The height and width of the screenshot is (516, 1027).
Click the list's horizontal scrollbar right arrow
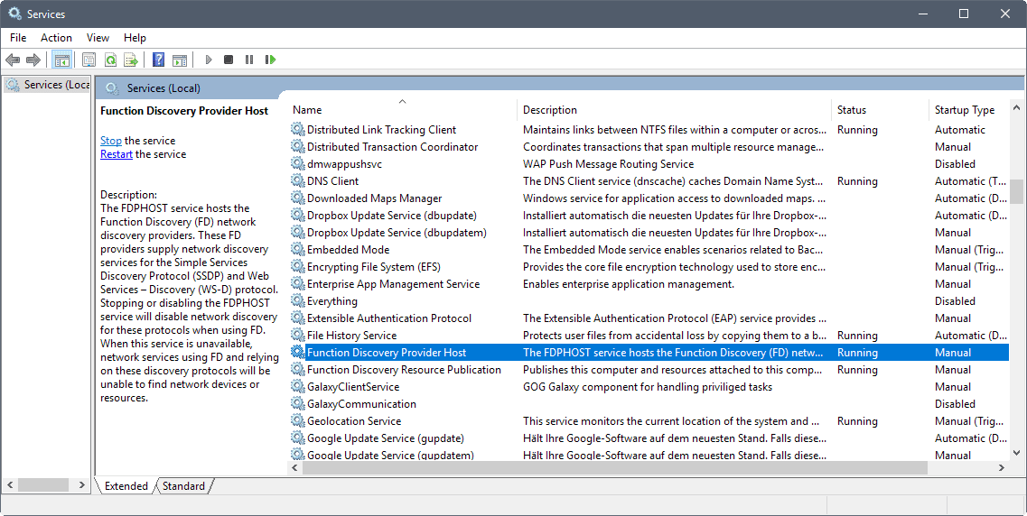[1002, 467]
